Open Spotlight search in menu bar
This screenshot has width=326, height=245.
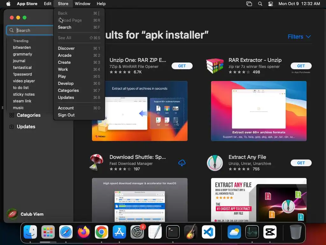coord(260,4)
